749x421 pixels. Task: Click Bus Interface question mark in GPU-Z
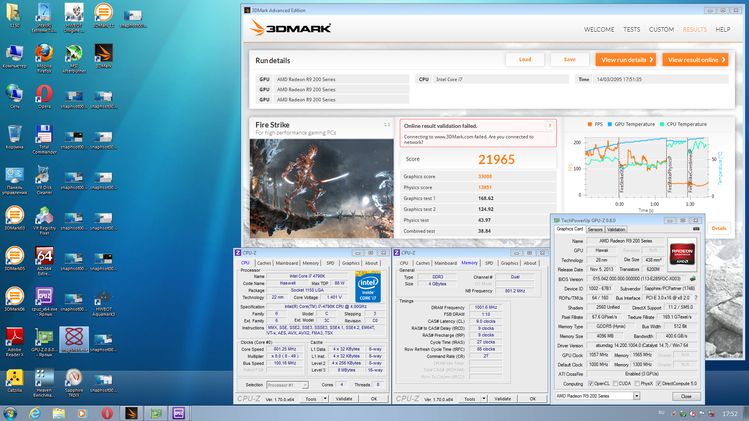pos(696,298)
